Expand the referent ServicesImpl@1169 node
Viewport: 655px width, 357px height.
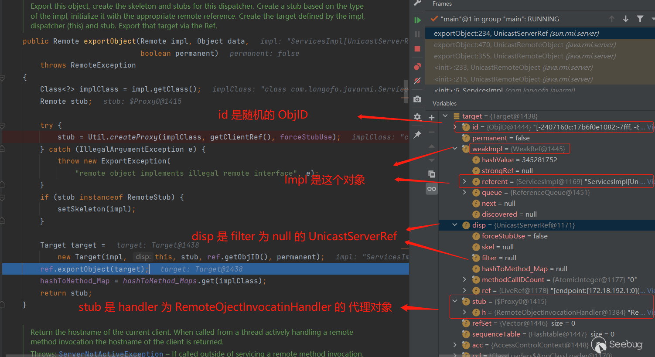[464, 181]
